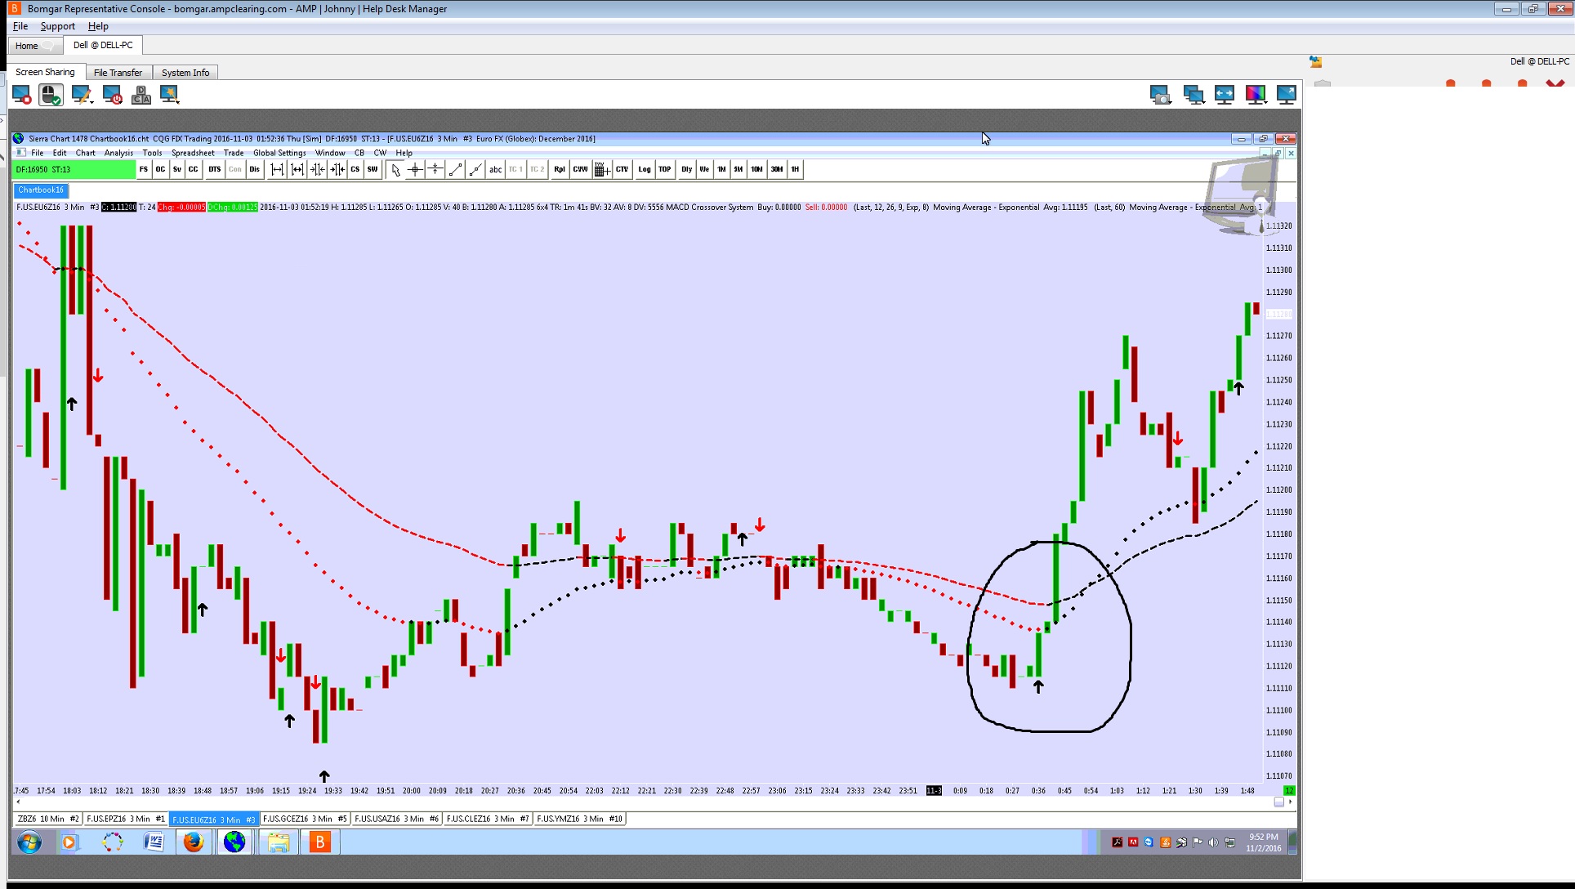This screenshot has height=889, width=1575.
Task: Click the 30M timeframe button
Action: (776, 169)
